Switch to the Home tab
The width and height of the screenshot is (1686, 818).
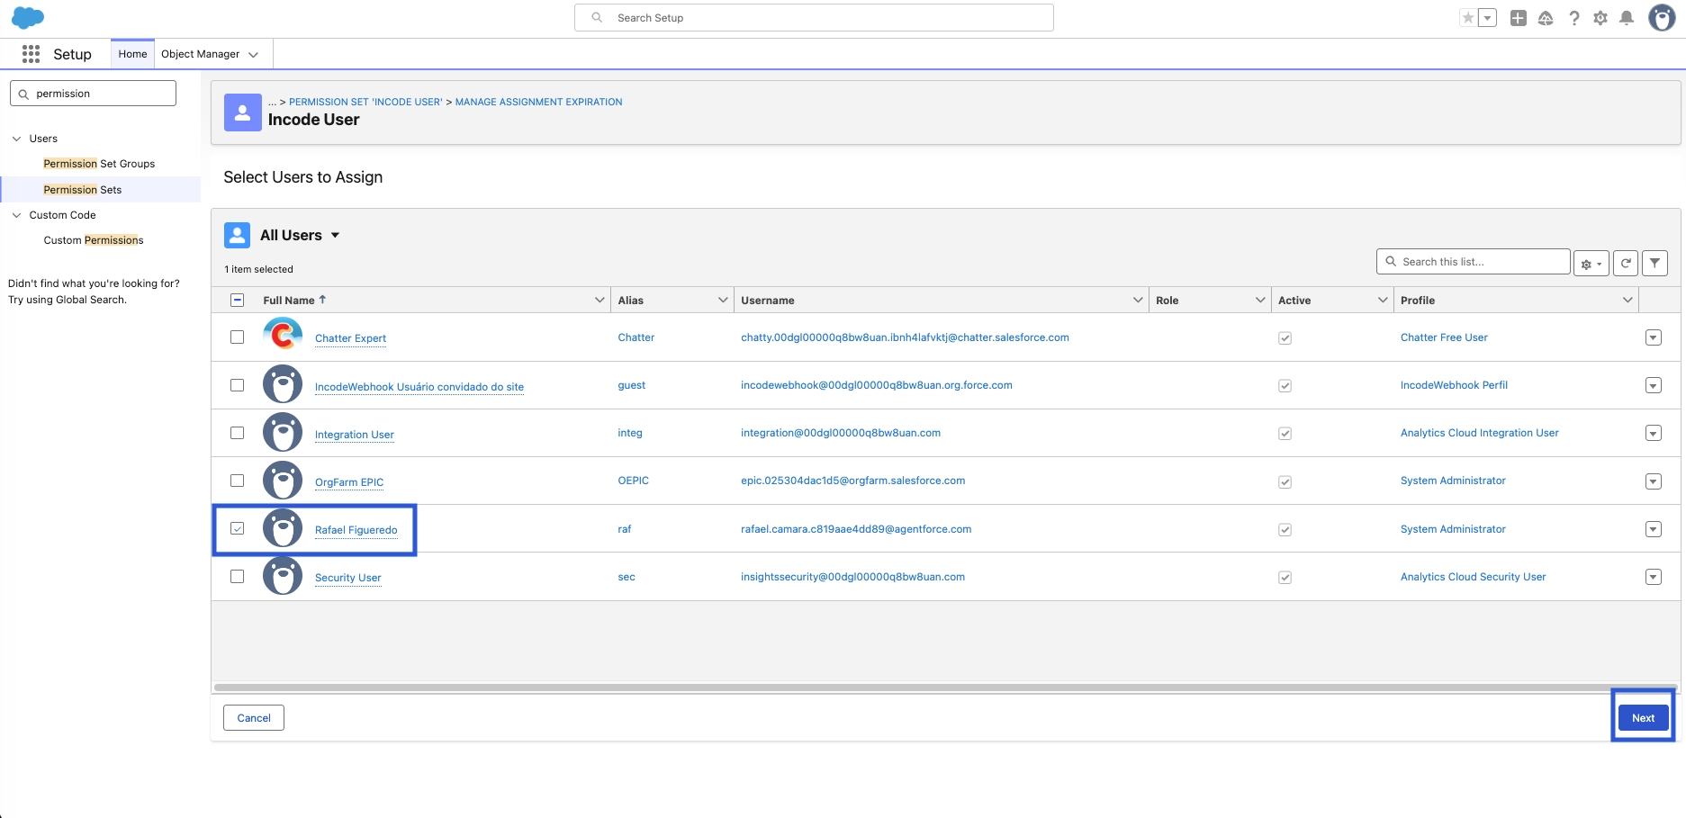[132, 54]
